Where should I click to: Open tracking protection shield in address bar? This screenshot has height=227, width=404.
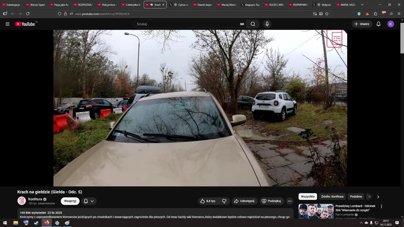pyautogui.click(x=59, y=14)
